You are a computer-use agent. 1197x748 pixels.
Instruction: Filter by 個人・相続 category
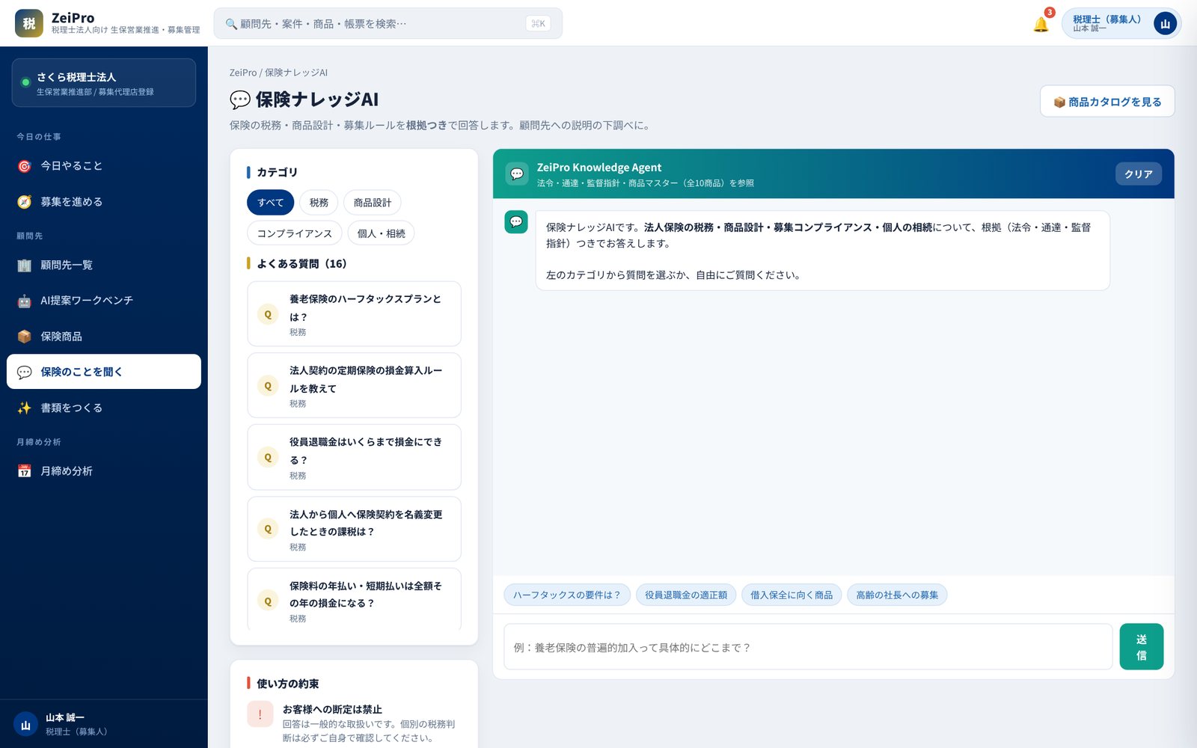pos(381,233)
